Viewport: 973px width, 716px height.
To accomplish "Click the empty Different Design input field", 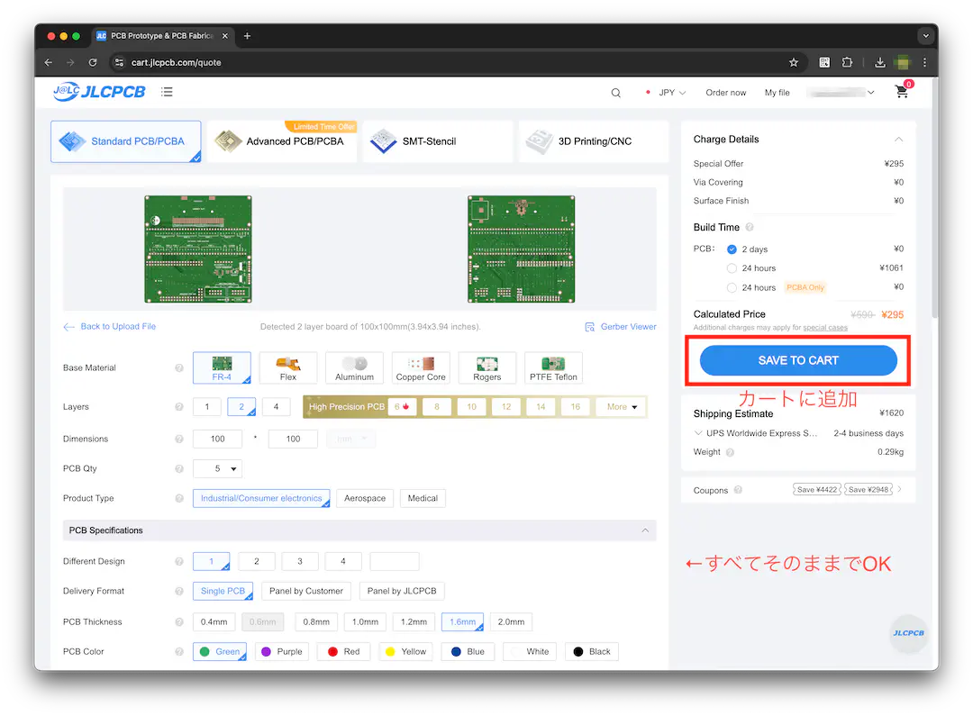I will [x=395, y=561].
